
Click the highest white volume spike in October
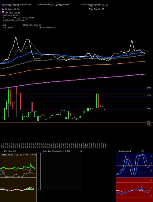(x=16, y=37)
